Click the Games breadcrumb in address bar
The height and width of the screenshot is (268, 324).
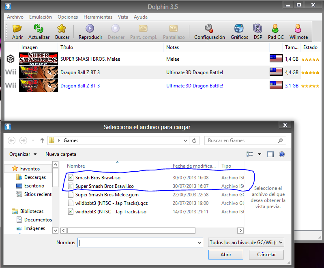pyautogui.click(x=71, y=140)
